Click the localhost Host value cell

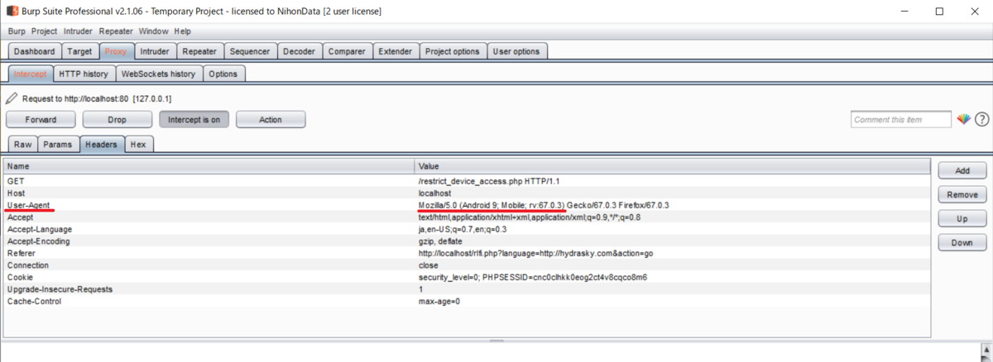[434, 193]
